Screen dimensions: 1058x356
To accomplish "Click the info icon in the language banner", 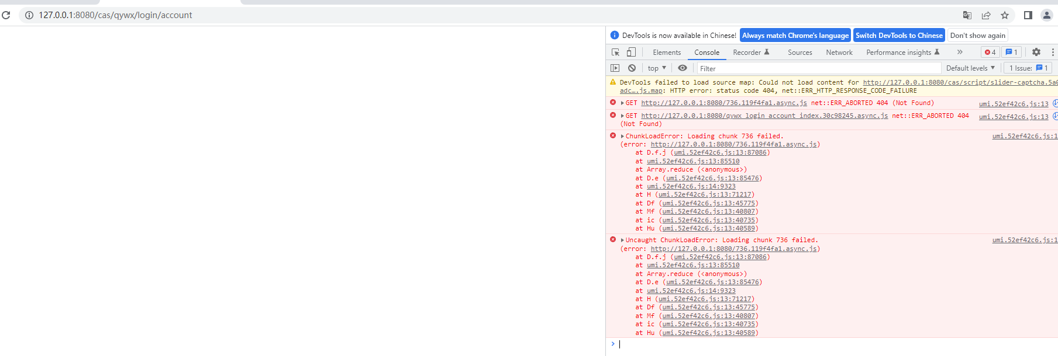I will point(614,36).
